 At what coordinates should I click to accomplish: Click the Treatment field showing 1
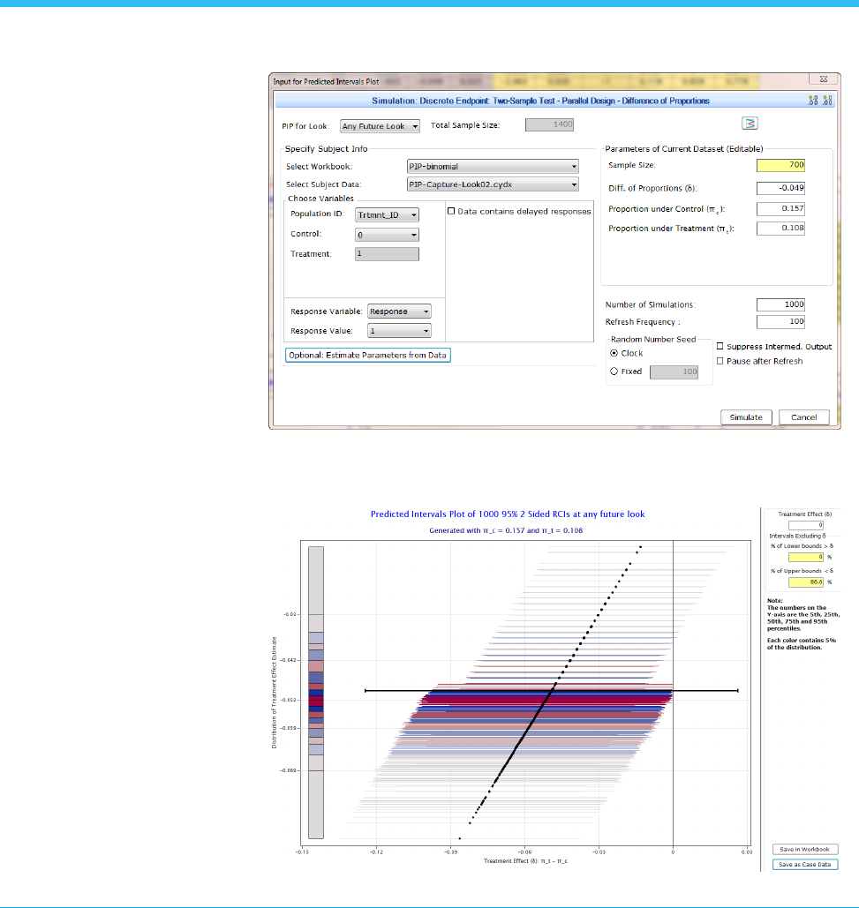[x=387, y=254]
